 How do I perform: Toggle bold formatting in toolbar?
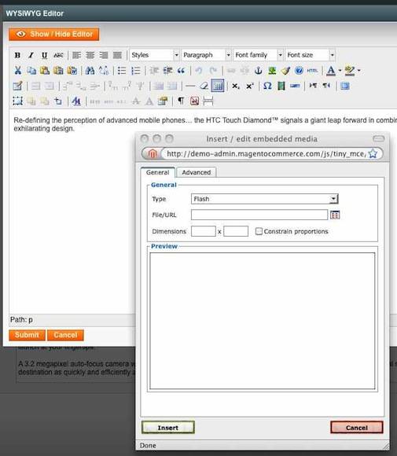point(17,55)
